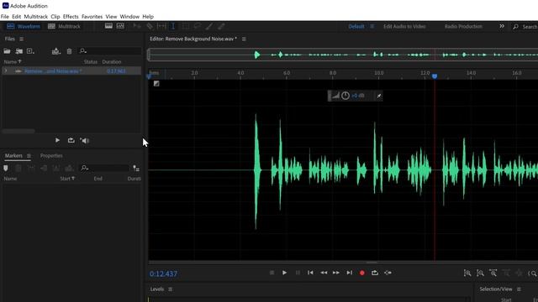Choose Radio Production workspace
Screen dimensions: 538x302
[463, 26]
